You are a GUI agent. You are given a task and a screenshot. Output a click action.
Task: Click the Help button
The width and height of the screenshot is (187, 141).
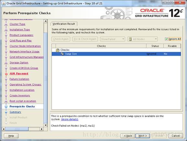[11, 136]
